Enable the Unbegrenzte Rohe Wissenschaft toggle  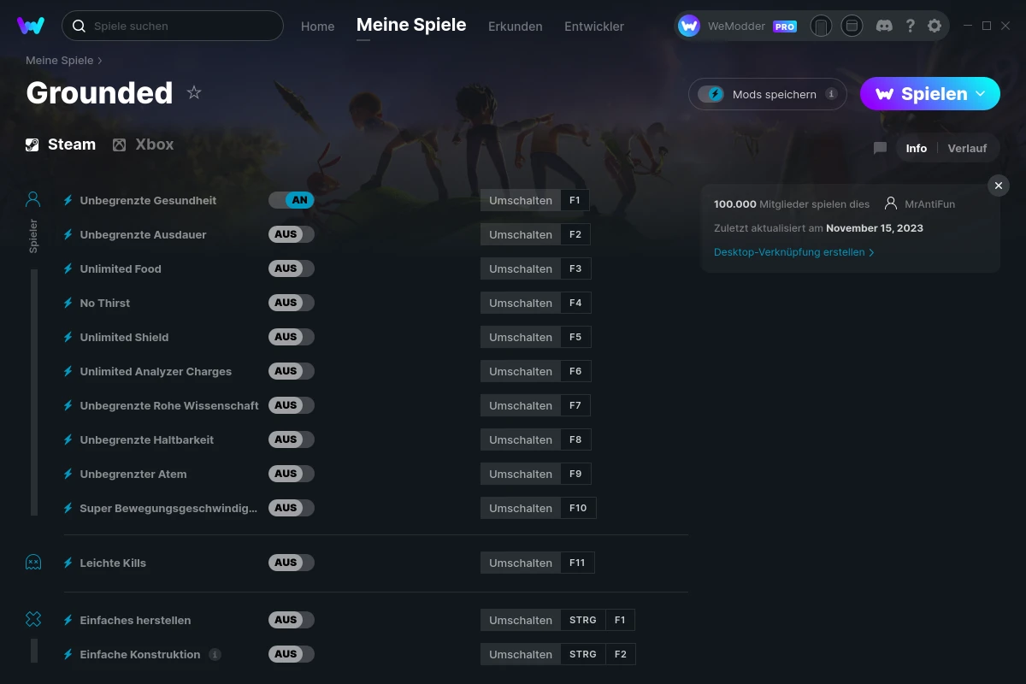(292, 405)
